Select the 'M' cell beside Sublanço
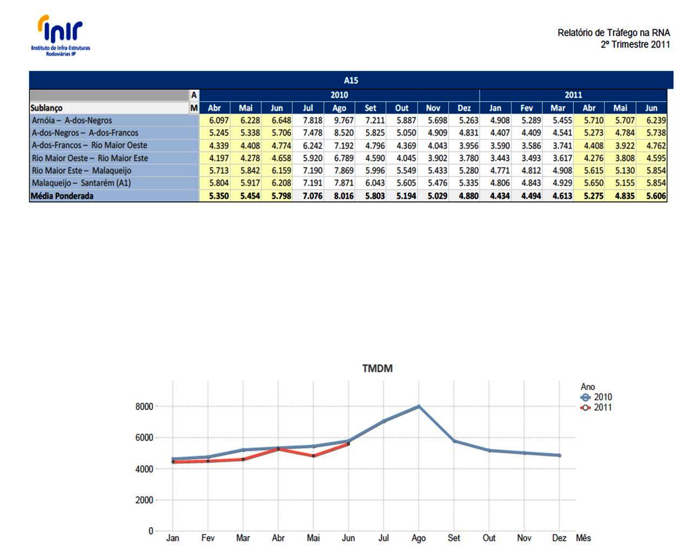This screenshot has height=557, width=691. pyautogui.click(x=194, y=108)
